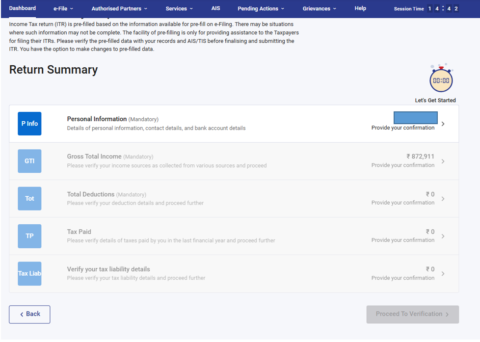Click the stopwatch Let's Get Started icon
480x342 pixels.
pyautogui.click(x=441, y=79)
